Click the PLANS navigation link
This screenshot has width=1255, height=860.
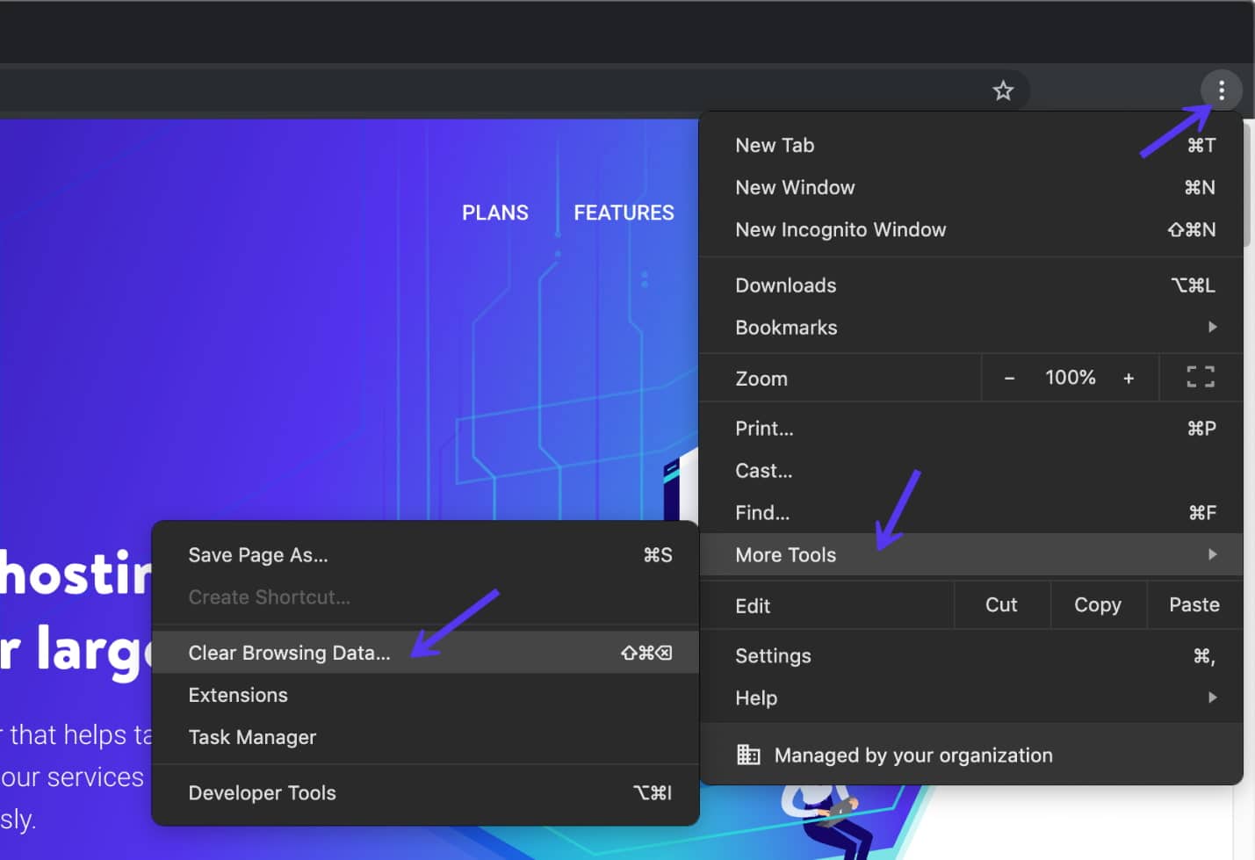(x=494, y=212)
